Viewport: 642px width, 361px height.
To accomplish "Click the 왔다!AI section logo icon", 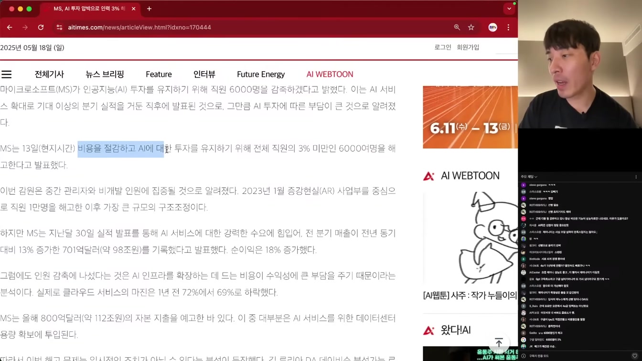I will 428,330.
